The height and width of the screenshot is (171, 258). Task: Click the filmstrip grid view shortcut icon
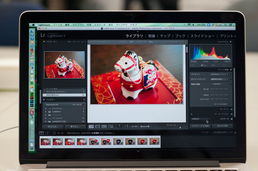(54, 133)
